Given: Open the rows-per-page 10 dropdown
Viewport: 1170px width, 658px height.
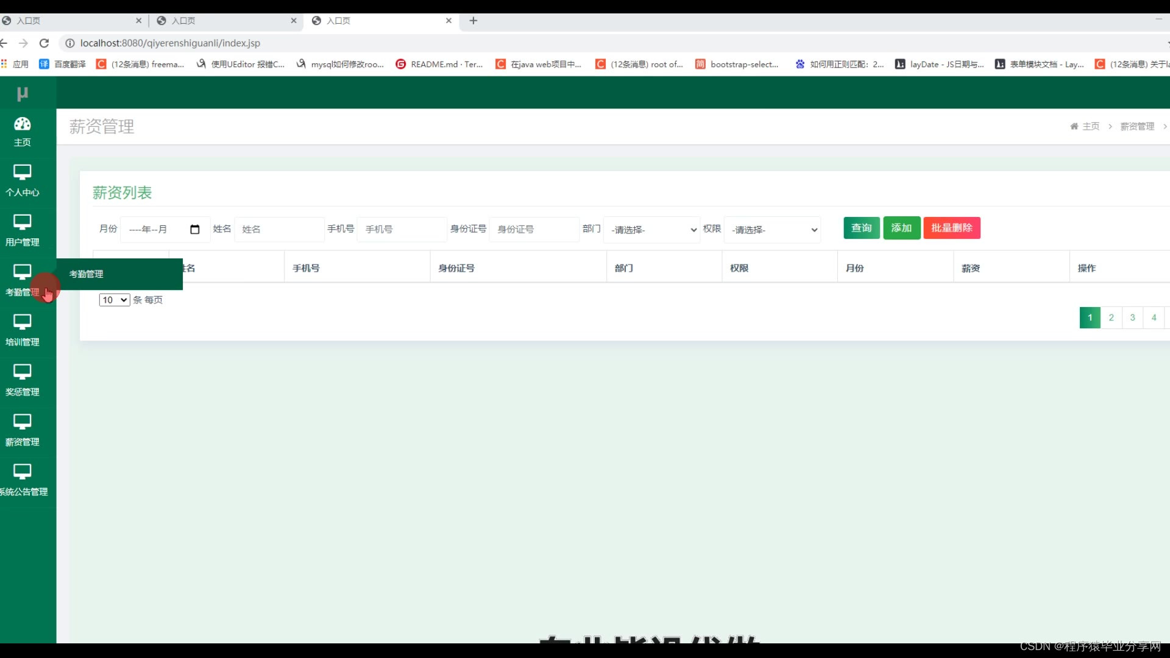Looking at the screenshot, I should [x=115, y=300].
